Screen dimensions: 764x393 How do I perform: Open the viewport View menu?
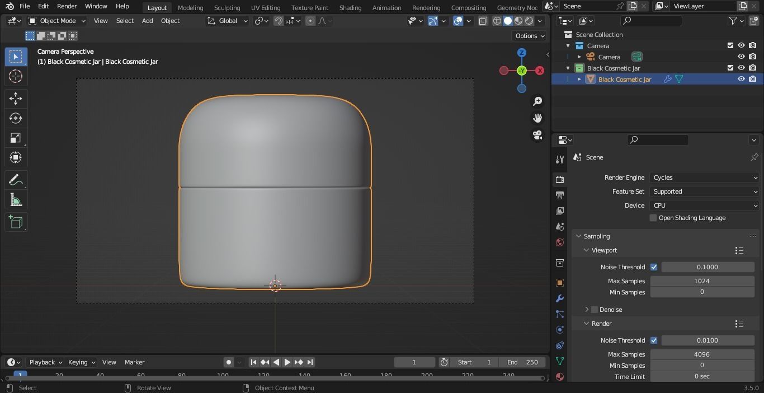click(101, 21)
